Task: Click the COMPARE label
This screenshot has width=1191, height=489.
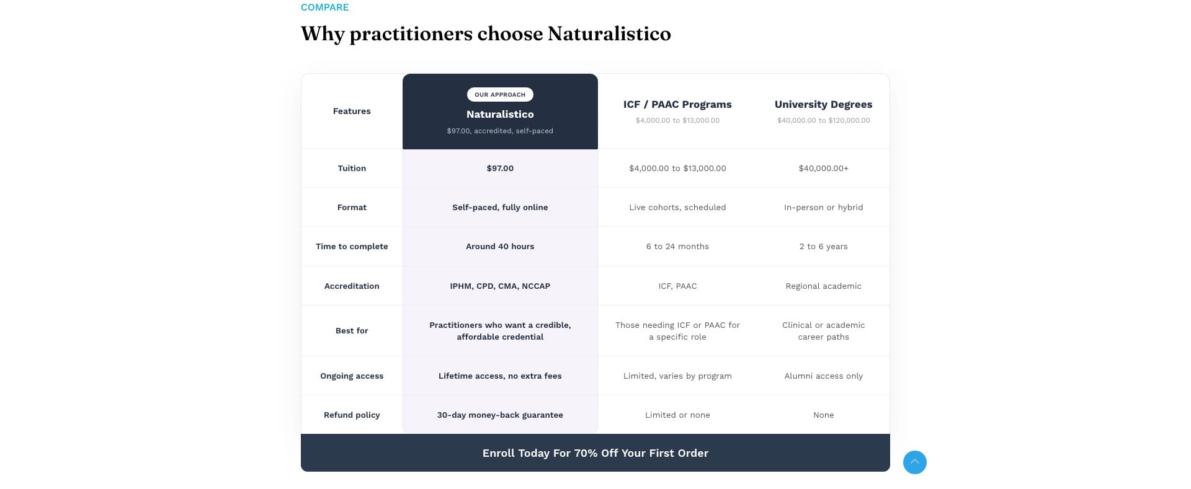Action: coord(324,7)
